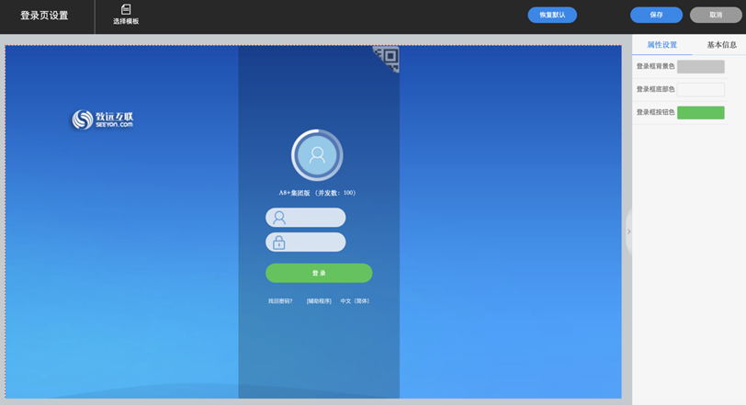The width and height of the screenshot is (746, 405).
Task: Click the user icon in username field
Action: coord(279,218)
